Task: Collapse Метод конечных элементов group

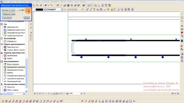Action: 2,84
